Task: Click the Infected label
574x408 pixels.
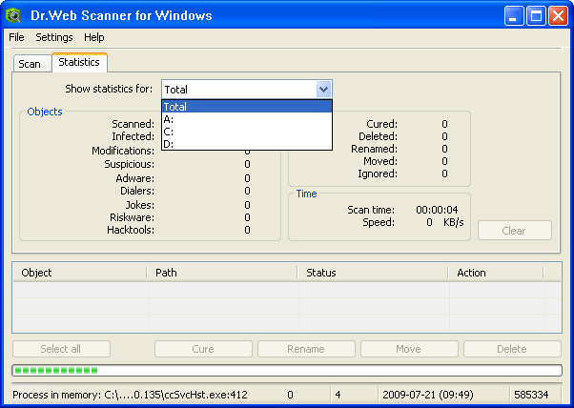Action: click(x=133, y=136)
